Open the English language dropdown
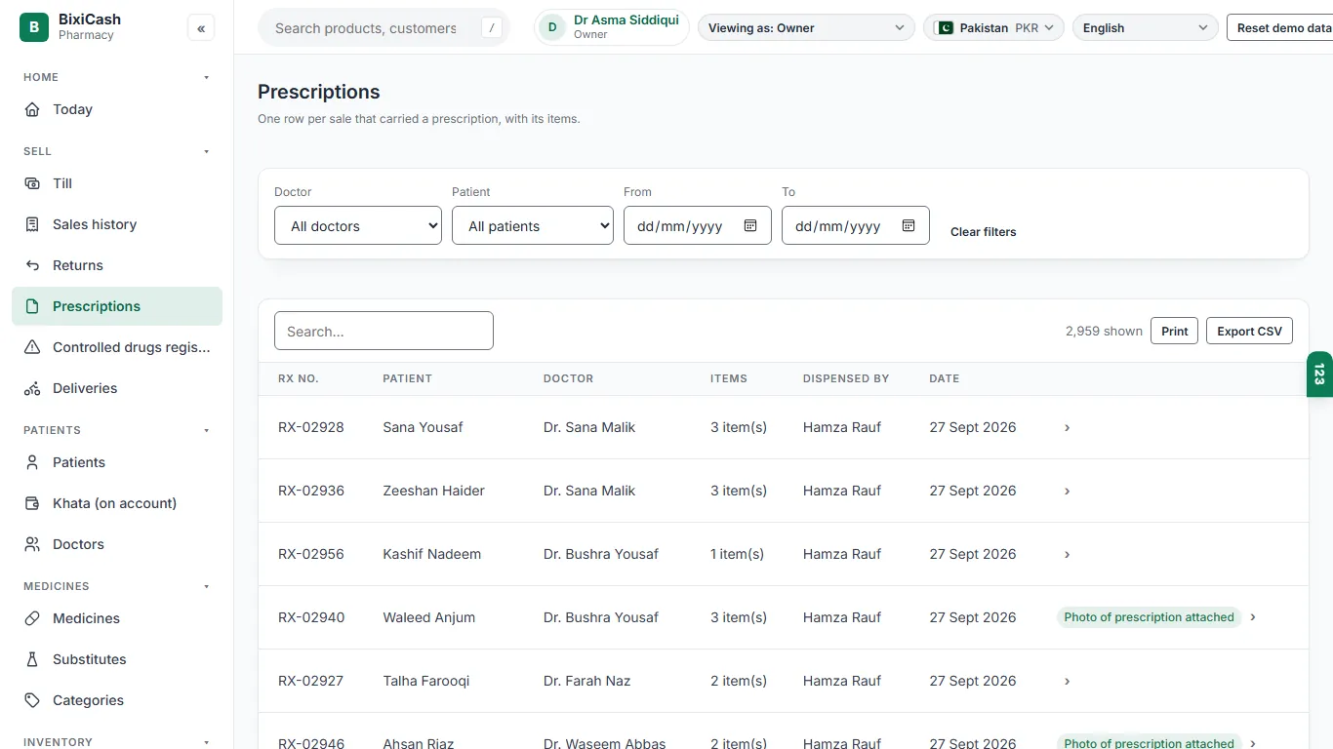Viewport: 1333px width, 749px height. pyautogui.click(x=1146, y=28)
